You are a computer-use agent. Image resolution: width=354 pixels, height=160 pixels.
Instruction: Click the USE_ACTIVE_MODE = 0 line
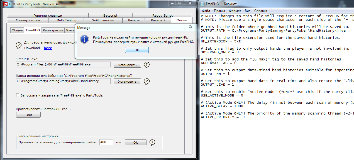point(222,95)
